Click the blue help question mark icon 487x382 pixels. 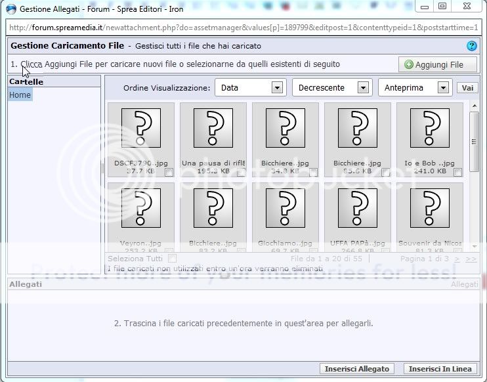tap(471, 46)
